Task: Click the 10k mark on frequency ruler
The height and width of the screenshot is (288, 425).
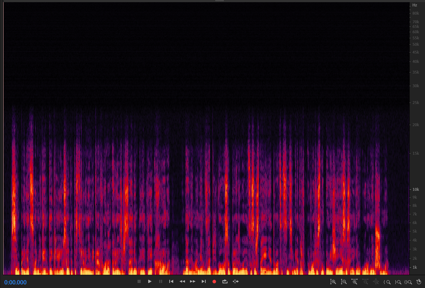Action: coord(415,189)
